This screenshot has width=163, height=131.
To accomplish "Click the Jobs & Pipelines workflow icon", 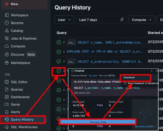I will point(7,38).
